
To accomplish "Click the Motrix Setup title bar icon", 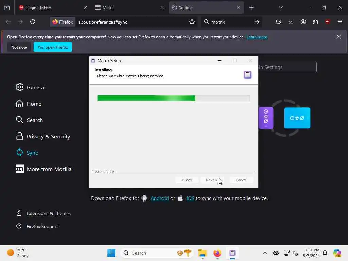I will pyautogui.click(x=93, y=60).
